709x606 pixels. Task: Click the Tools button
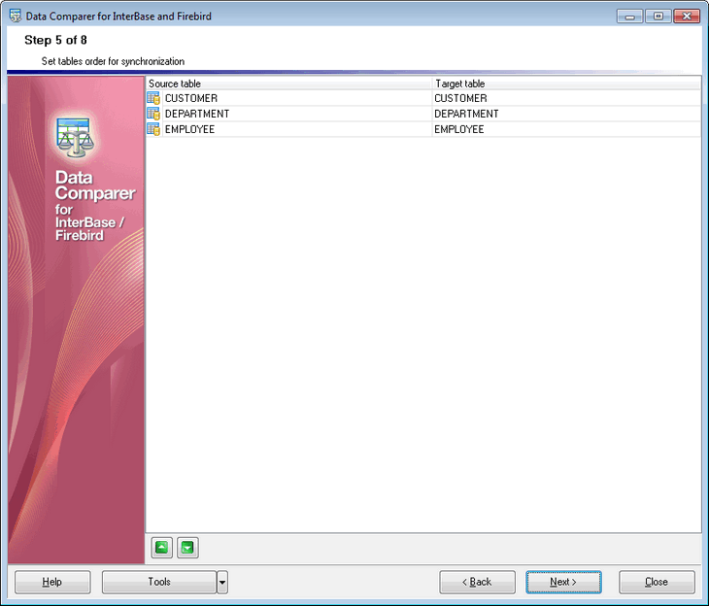(x=159, y=582)
